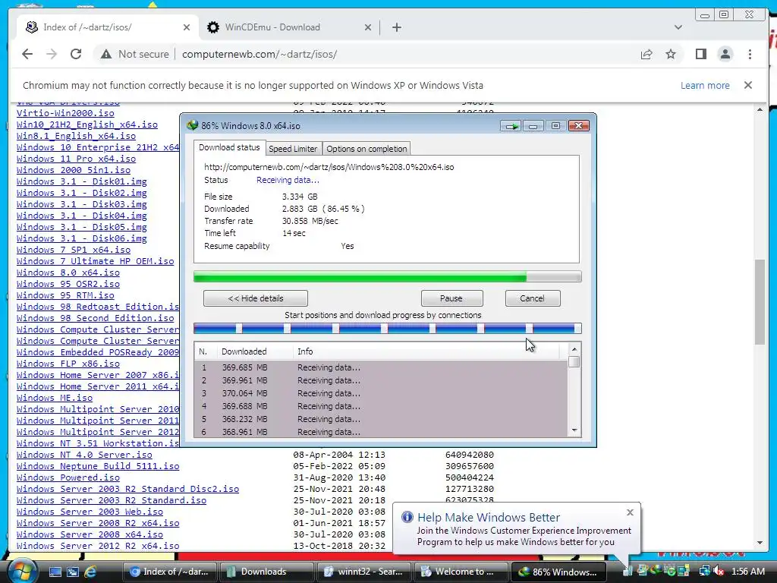Click the Info column header
Screen dimensions: 777x583
426,351
